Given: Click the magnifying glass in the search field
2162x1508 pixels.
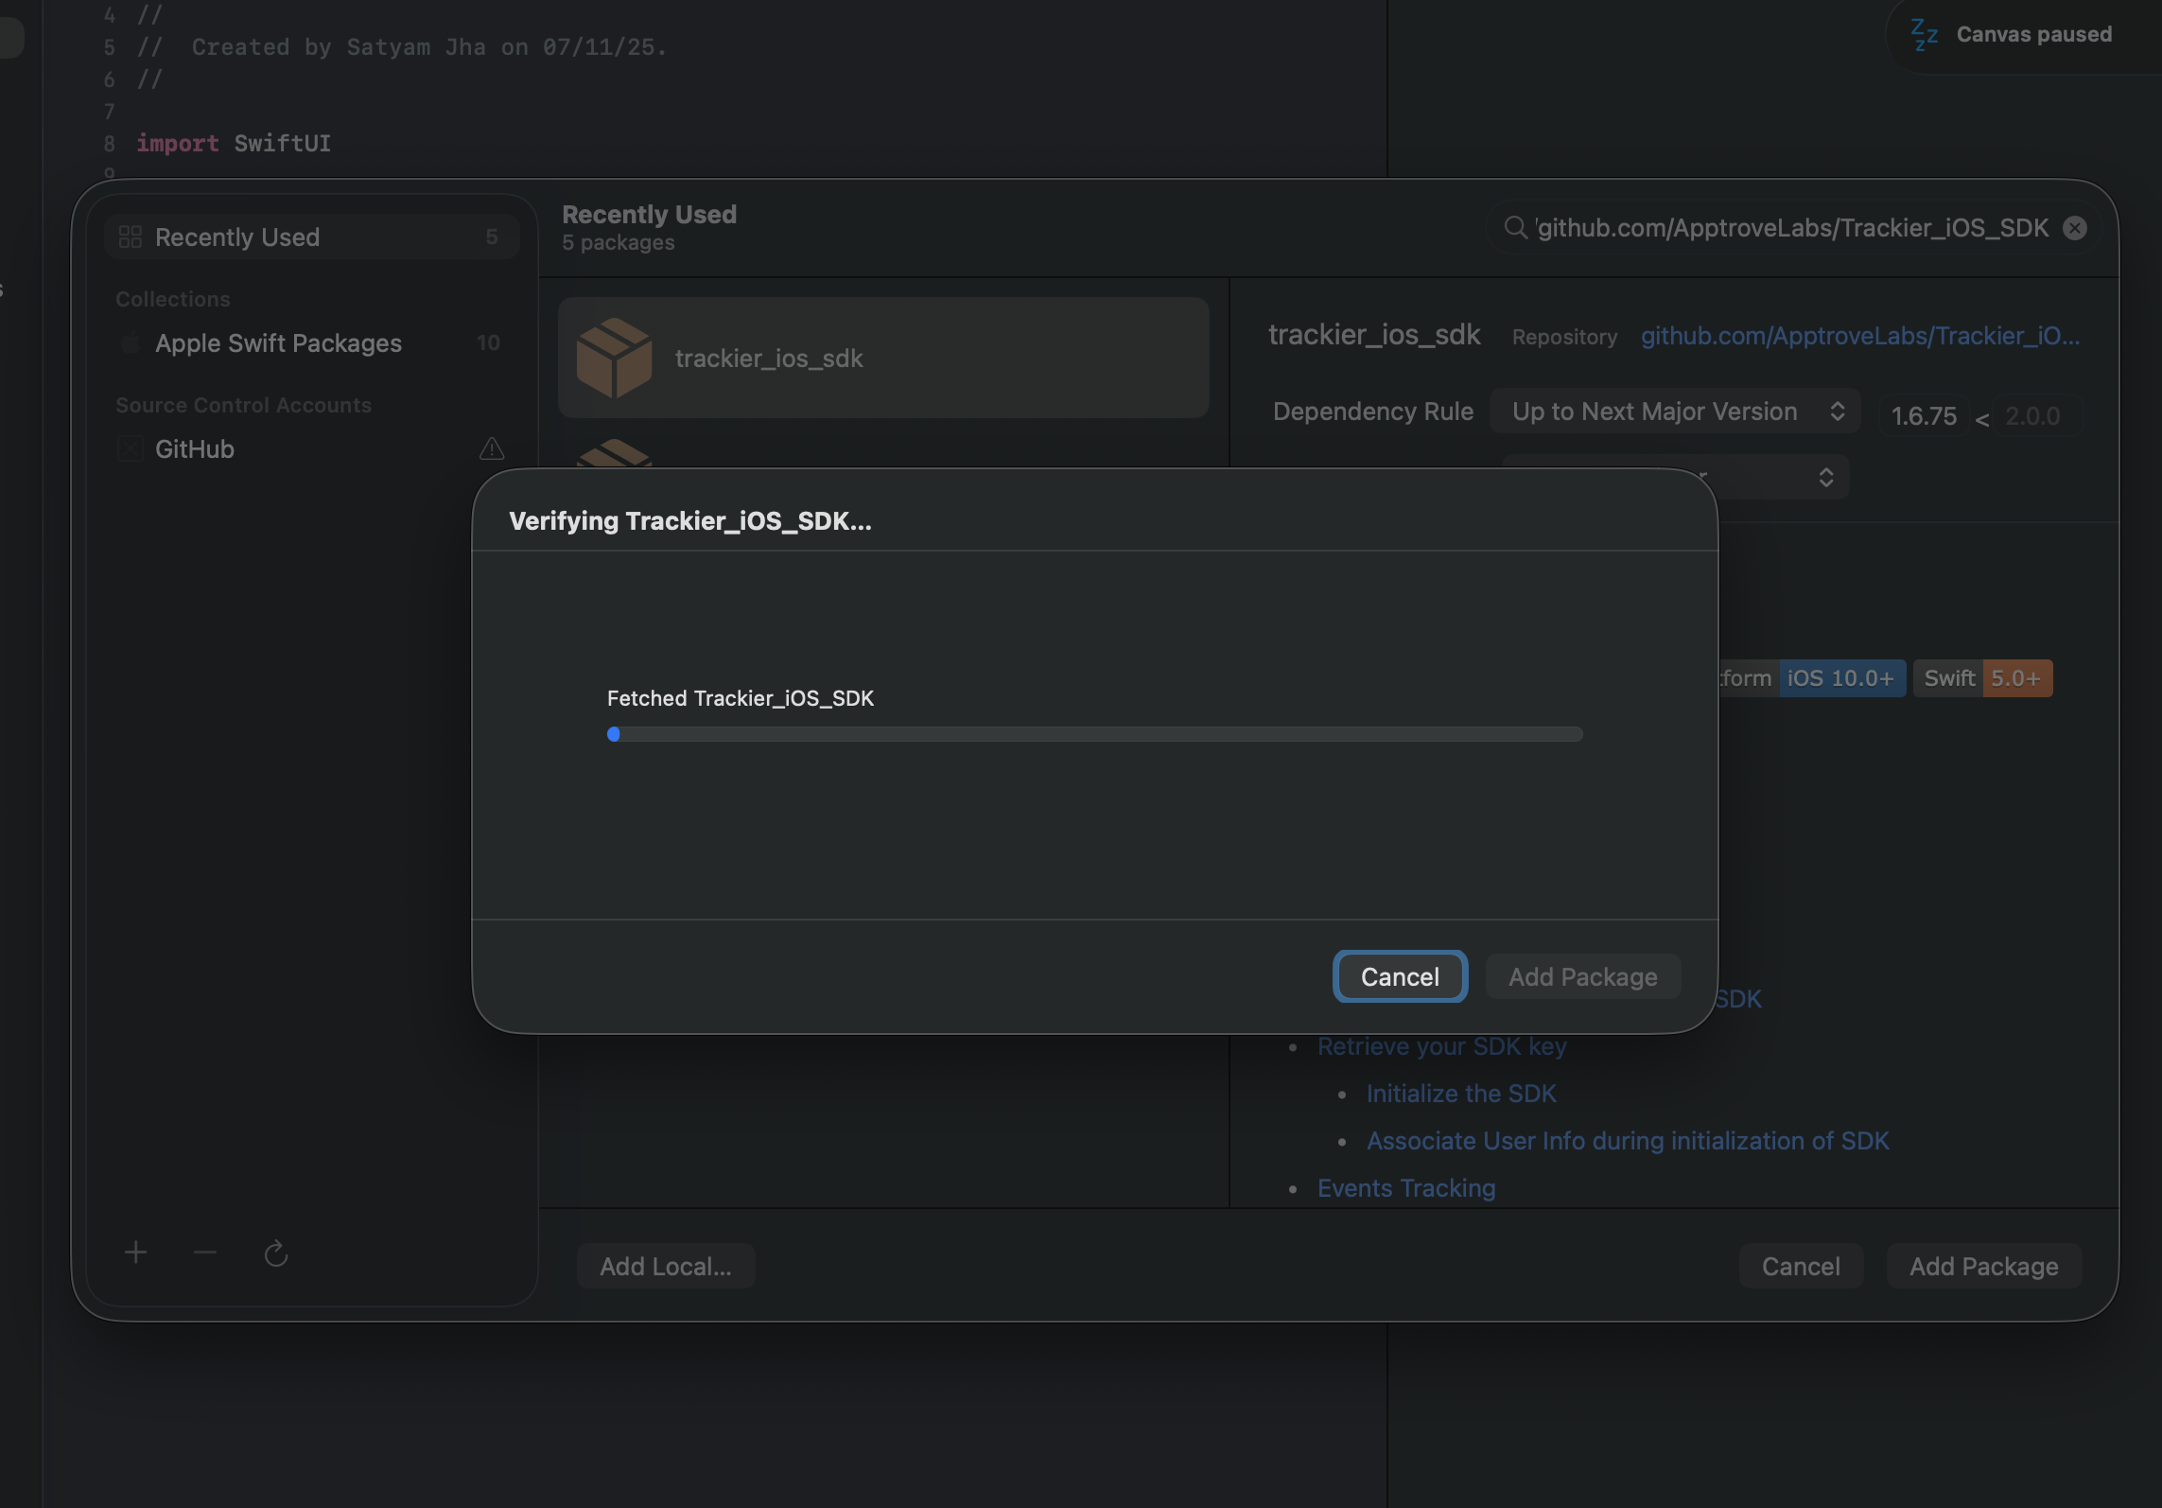Looking at the screenshot, I should pyautogui.click(x=1515, y=227).
